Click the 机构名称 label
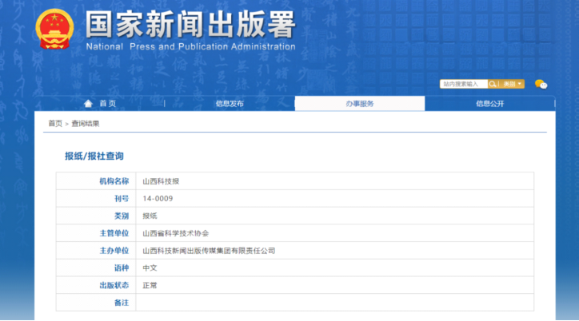The image size is (579, 321). [114, 181]
